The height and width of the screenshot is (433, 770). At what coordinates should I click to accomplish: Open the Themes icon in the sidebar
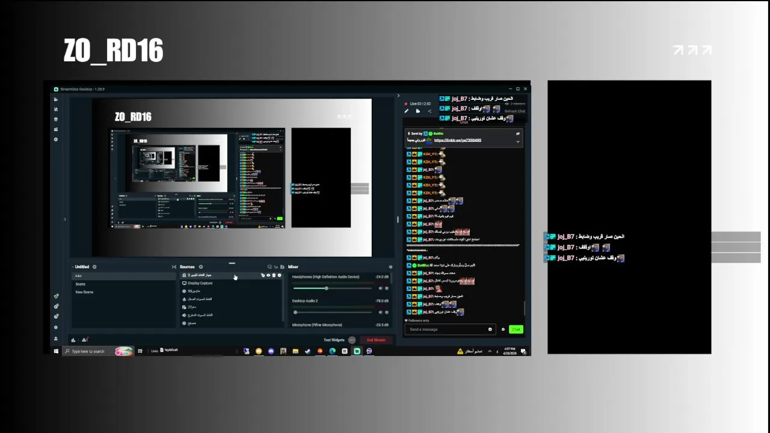click(56, 109)
